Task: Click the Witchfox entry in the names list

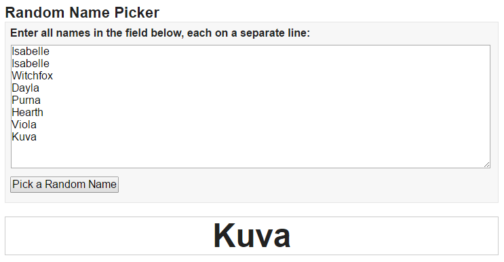Action: 32,76
